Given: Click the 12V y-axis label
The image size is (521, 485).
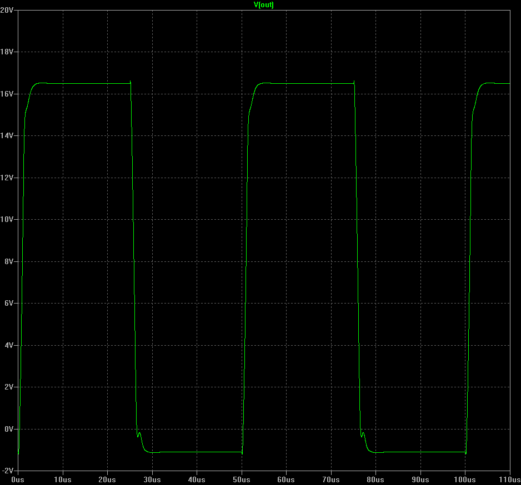Looking at the screenshot, I should point(7,178).
